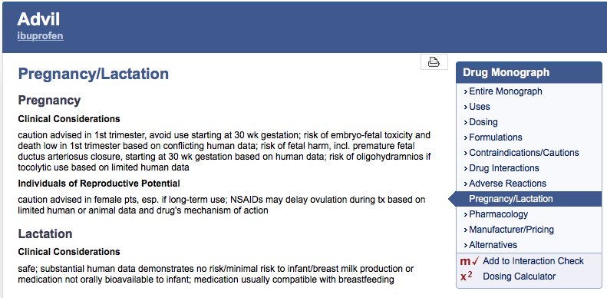Click the chevron next to Pharmacology
607x298 pixels.
pyautogui.click(x=465, y=215)
